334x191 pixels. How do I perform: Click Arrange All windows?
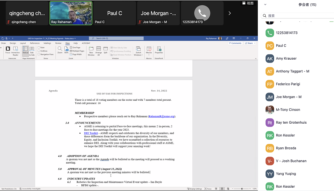(x=98, y=51)
